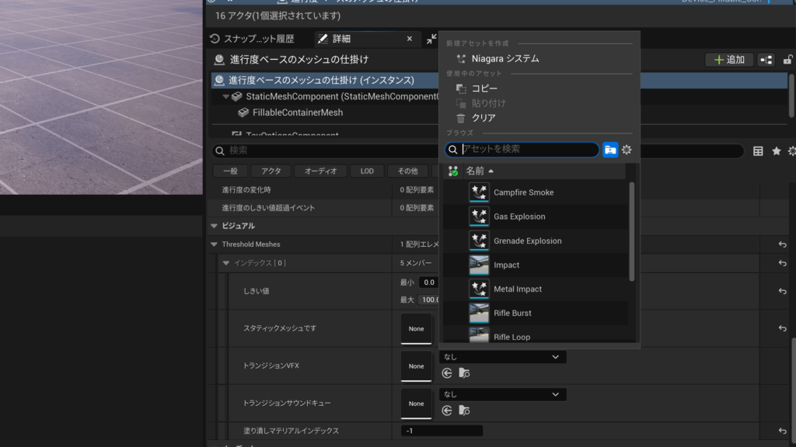This screenshot has width=796, height=447.
Task: Collapse the Threshold Meshes array
Action: tap(215, 244)
